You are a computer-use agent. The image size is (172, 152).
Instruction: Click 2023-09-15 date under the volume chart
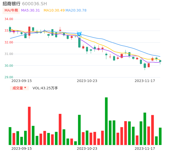[22, 148]
